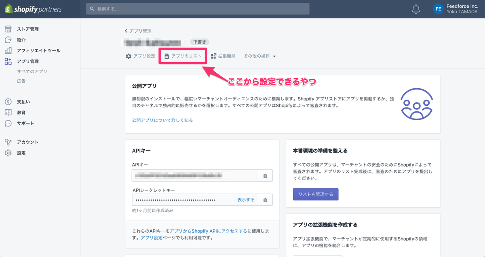Click the アカウント account icon
This screenshot has width=485, height=257.
pos(8,142)
